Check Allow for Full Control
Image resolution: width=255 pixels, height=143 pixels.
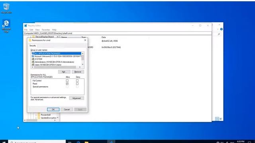[x=67, y=81]
